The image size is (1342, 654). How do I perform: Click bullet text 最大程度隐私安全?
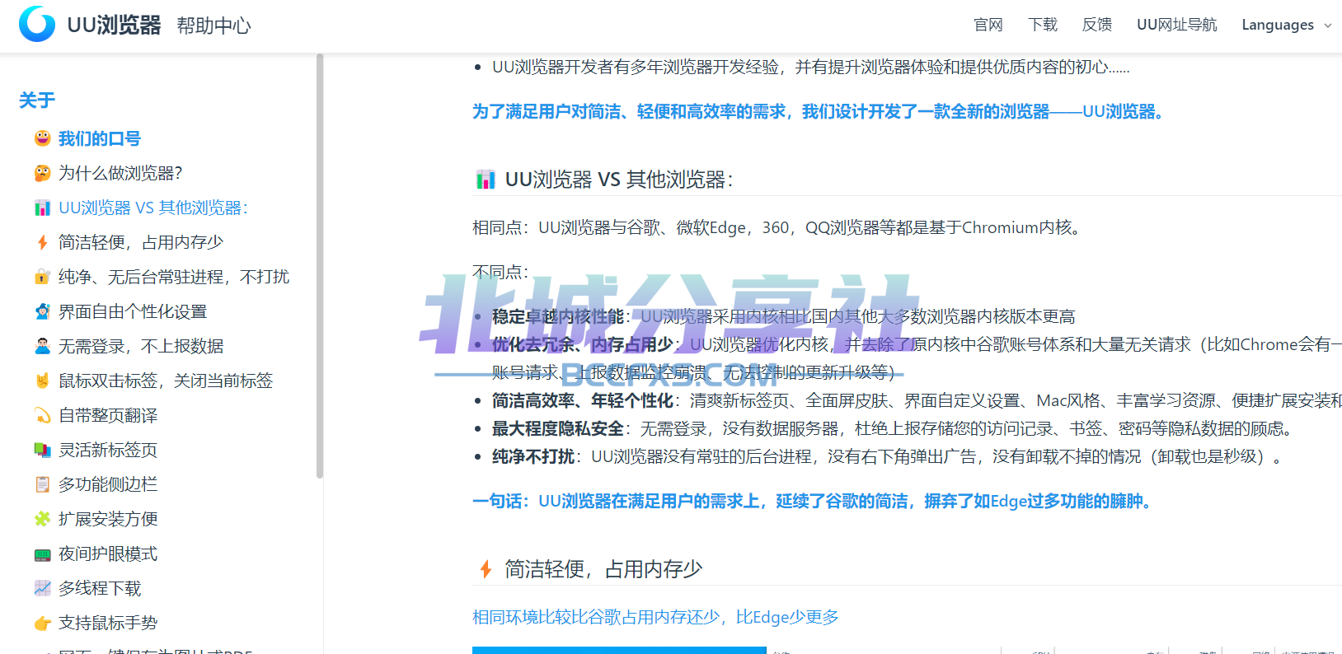(x=558, y=428)
